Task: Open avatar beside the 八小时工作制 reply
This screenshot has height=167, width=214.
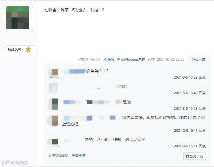Action: (55, 142)
